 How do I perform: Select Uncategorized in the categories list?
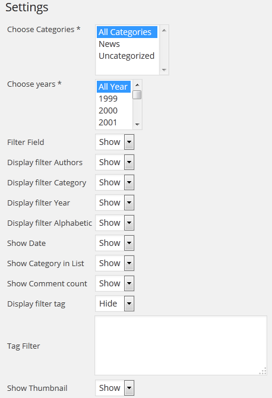pos(127,56)
